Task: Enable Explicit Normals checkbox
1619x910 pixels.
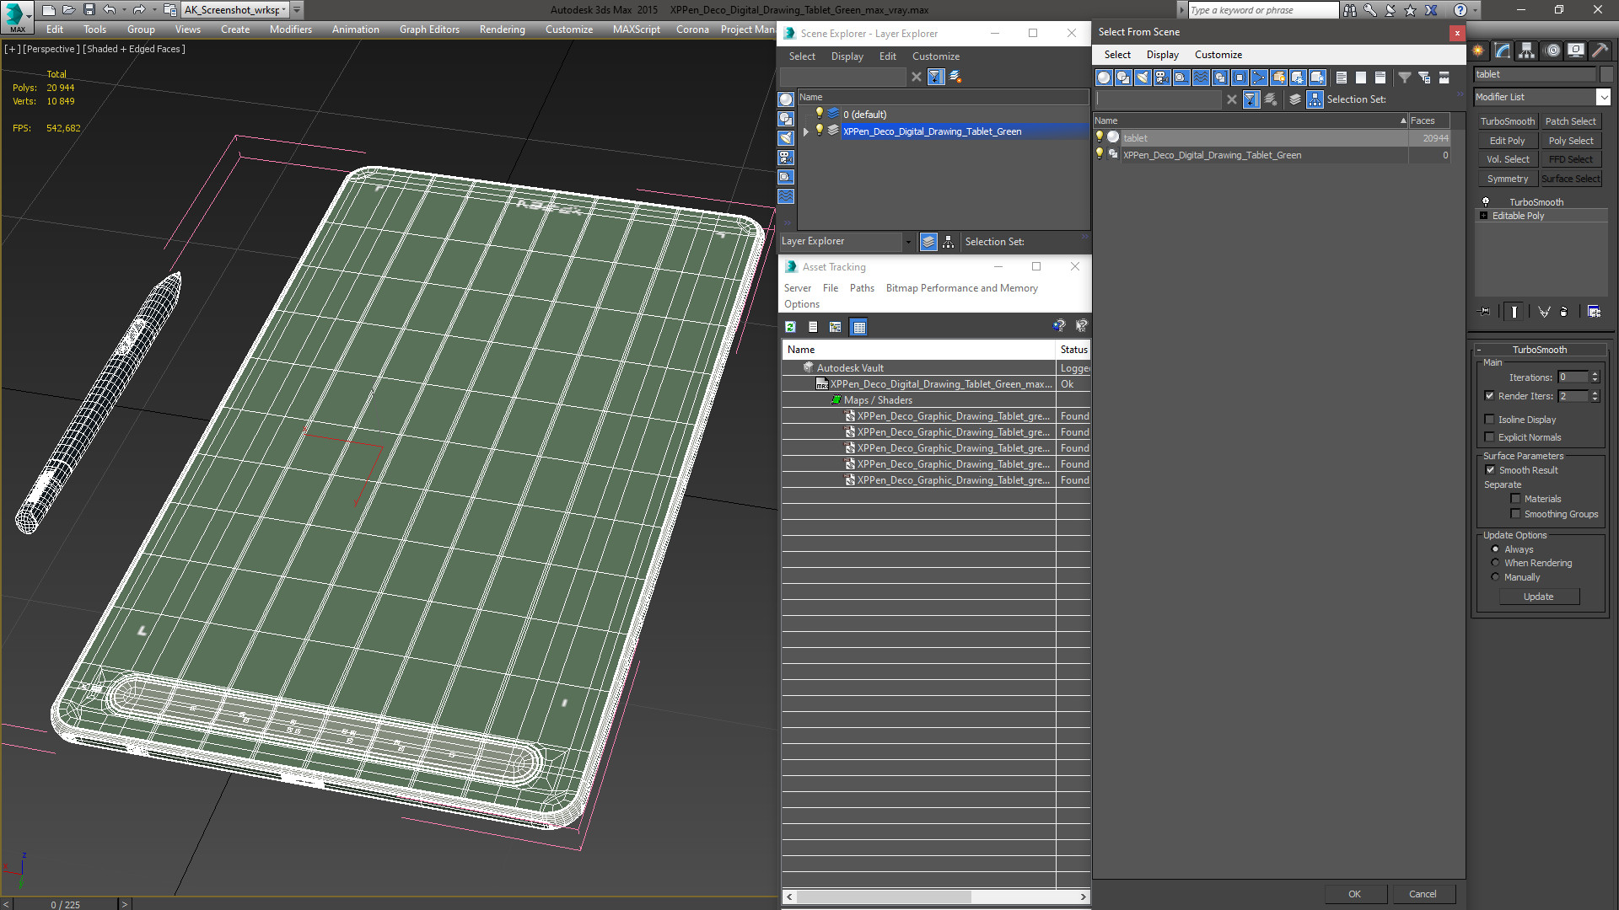Action: coord(1489,437)
